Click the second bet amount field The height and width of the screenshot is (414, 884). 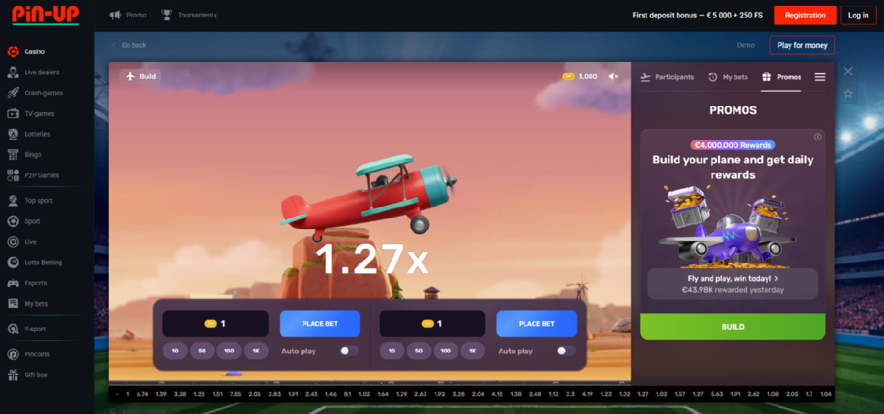(x=432, y=323)
